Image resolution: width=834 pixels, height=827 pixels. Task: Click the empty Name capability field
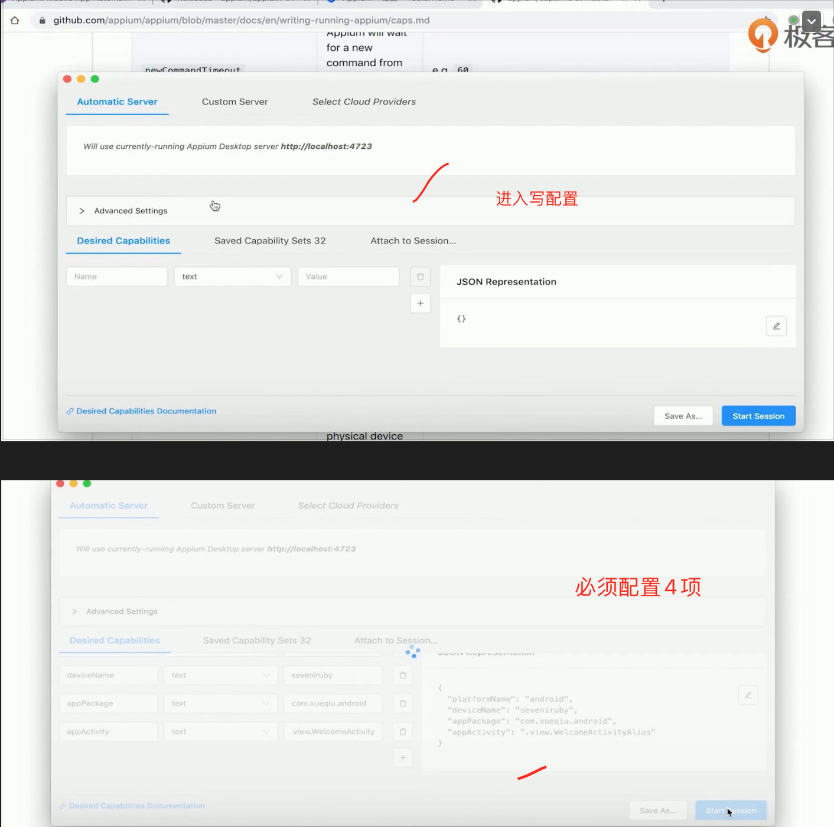point(117,276)
